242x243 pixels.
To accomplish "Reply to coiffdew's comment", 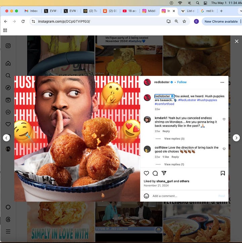I will click(x=175, y=157).
